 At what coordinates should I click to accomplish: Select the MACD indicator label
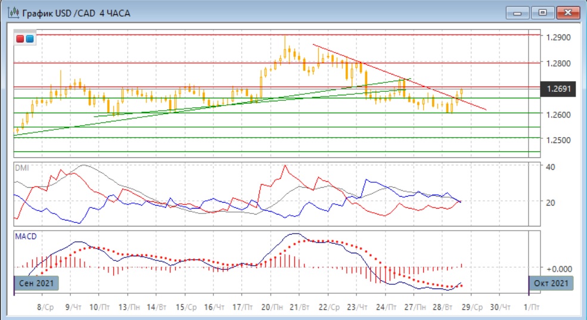(25, 237)
